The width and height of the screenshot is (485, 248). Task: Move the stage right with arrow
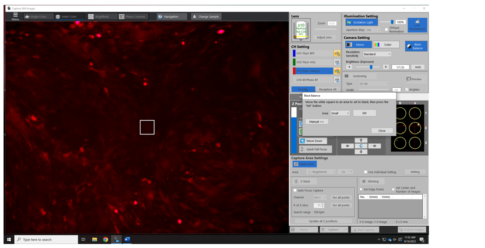click(374, 146)
